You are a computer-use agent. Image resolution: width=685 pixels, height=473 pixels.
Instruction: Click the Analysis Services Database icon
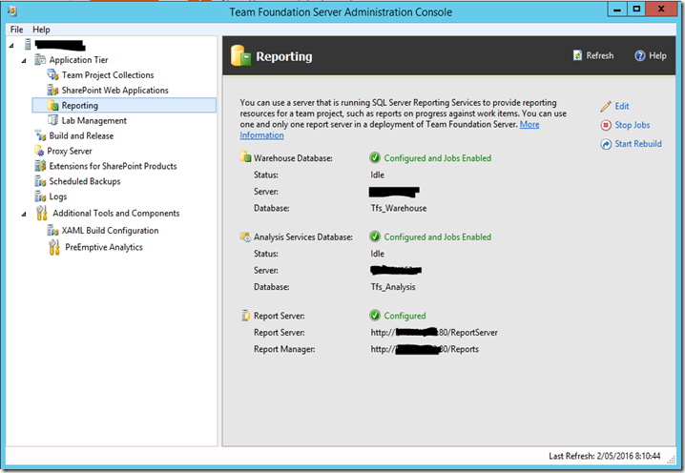pos(245,236)
